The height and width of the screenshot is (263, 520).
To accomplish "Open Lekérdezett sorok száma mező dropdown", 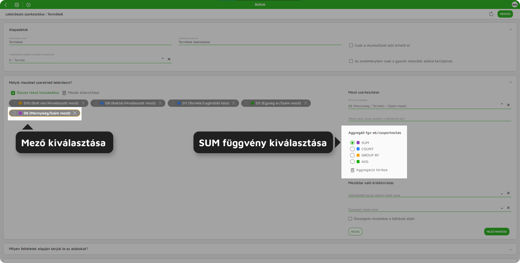I will point(502,194).
